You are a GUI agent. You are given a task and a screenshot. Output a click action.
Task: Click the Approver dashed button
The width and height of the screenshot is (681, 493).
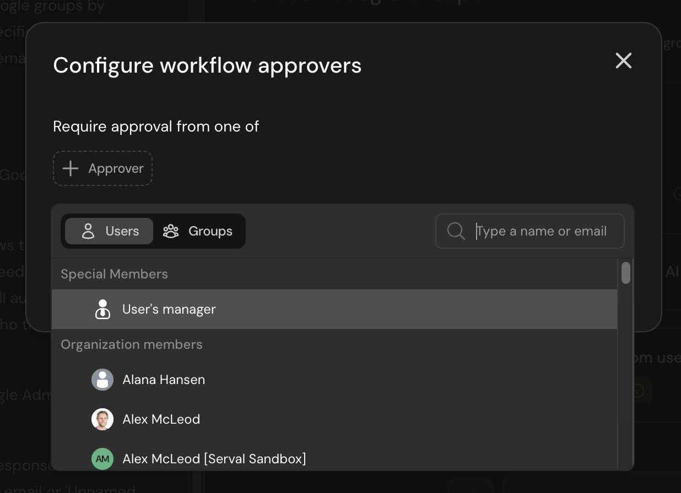[102, 168]
